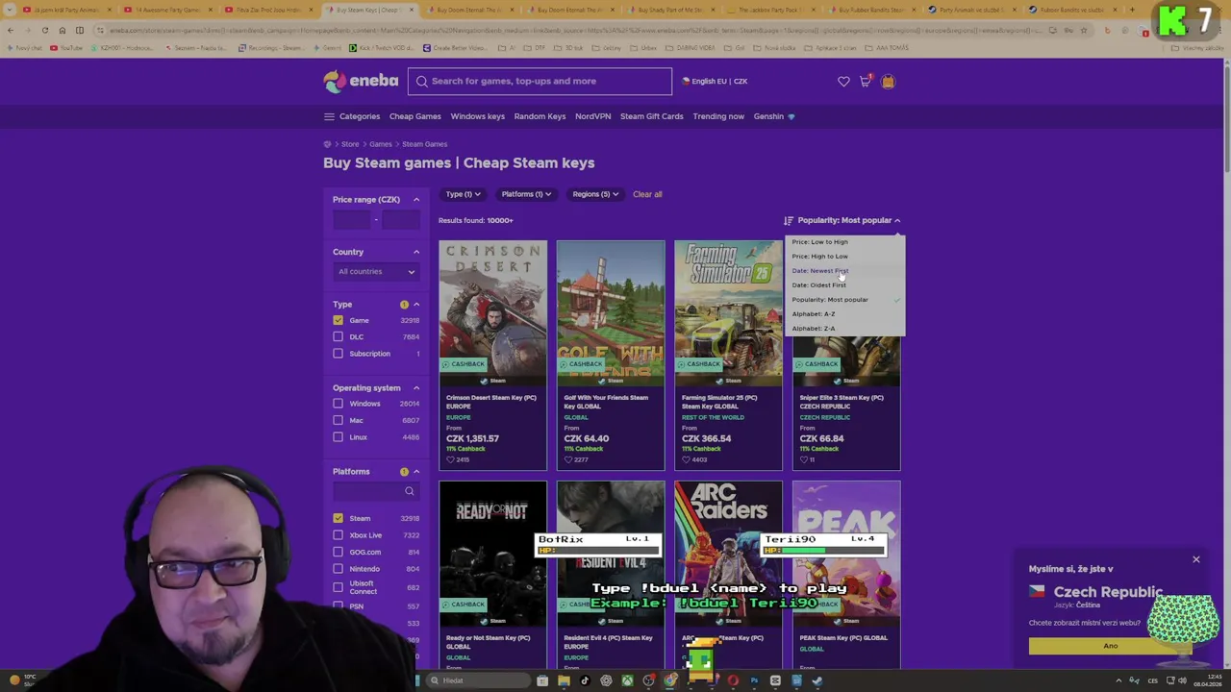Check the Windows operating system checkbox

(x=338, y=404)
